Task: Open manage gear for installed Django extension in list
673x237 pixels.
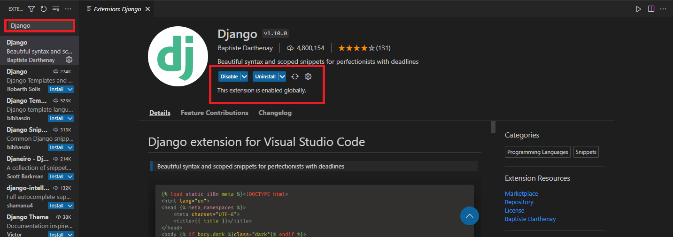Action: (69, 60)
